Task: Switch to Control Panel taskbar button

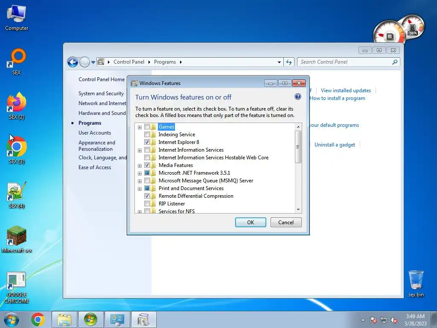Action: pos(117,319)
